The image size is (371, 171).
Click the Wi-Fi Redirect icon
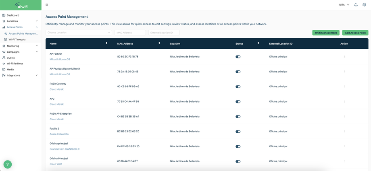[x=4, y=64]
